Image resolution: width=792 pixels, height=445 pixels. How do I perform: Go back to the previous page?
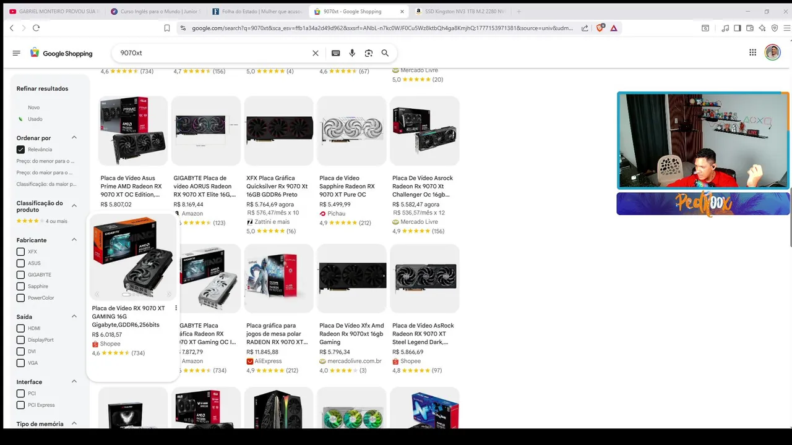[12, 28]
